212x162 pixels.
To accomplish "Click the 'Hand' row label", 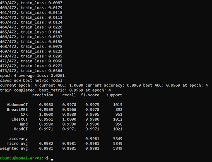I will [23, 124].
